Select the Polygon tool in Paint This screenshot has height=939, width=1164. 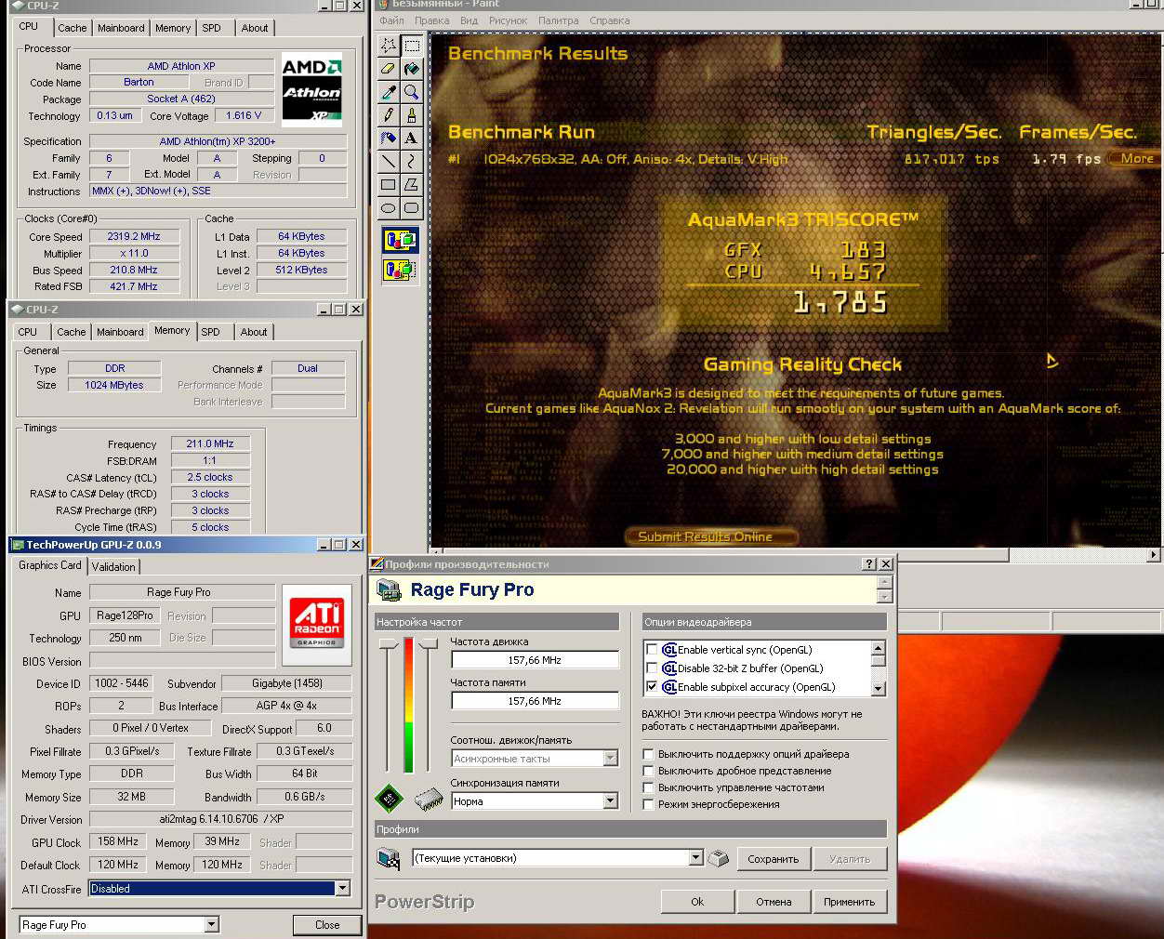pos(411,184)
